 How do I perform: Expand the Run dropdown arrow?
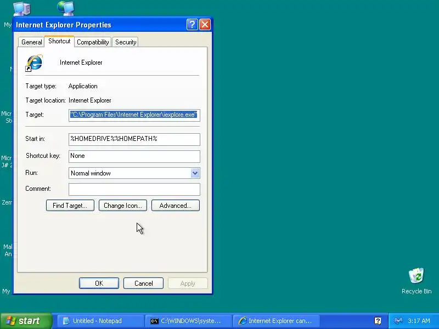(x=195, y=173)
